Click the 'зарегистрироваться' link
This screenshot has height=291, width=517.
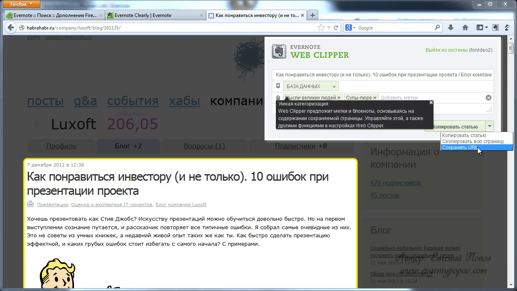pos(68,37)
